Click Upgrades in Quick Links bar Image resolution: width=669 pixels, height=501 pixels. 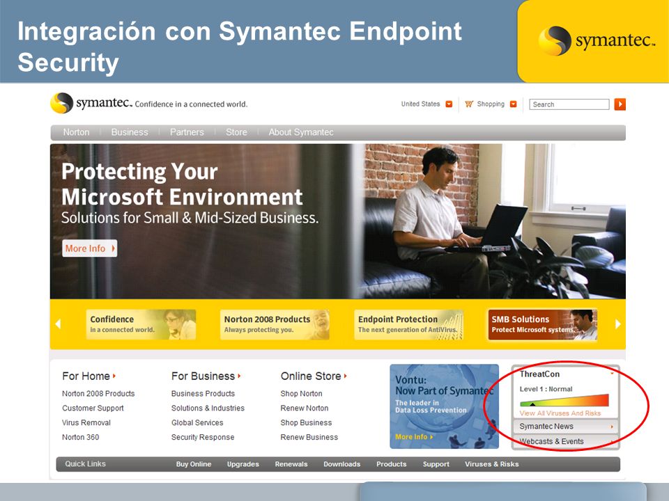[243, 464]
